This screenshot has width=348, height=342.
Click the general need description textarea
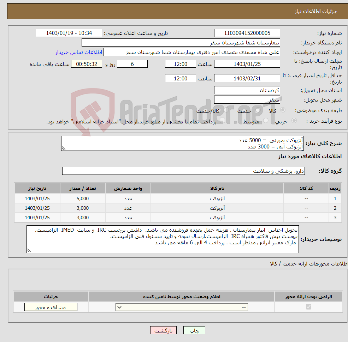(x=182, y=143)
